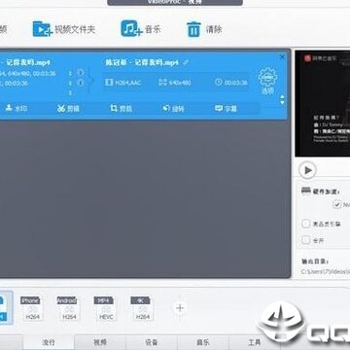
Task: Click the 输出目录 folder path
Action: [326, 271]
